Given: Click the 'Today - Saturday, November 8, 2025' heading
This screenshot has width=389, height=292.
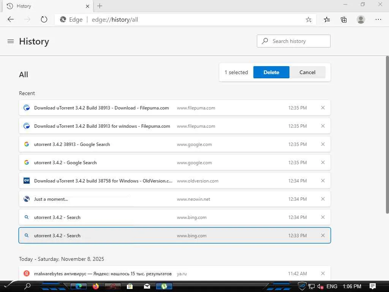Looking at the screenshot, I should click(62, 259).
